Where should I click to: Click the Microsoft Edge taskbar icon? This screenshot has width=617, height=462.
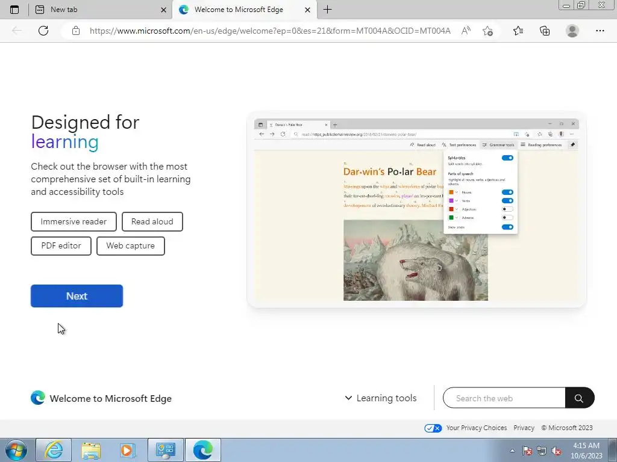click(x=203, y=450)
